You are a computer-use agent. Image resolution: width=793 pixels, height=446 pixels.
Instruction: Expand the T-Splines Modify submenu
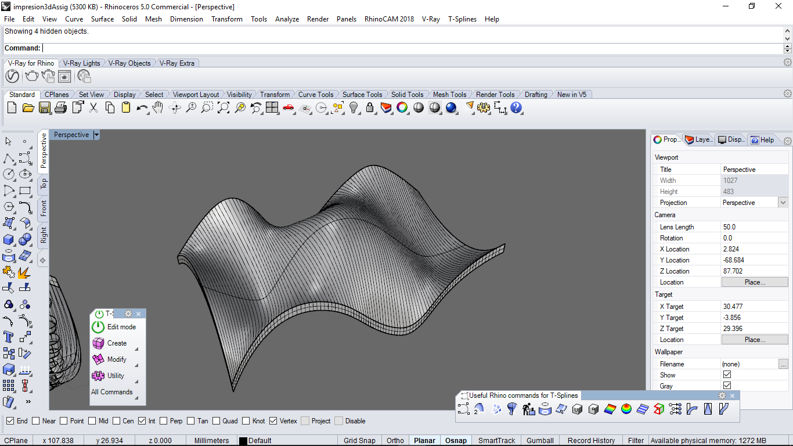136,365
